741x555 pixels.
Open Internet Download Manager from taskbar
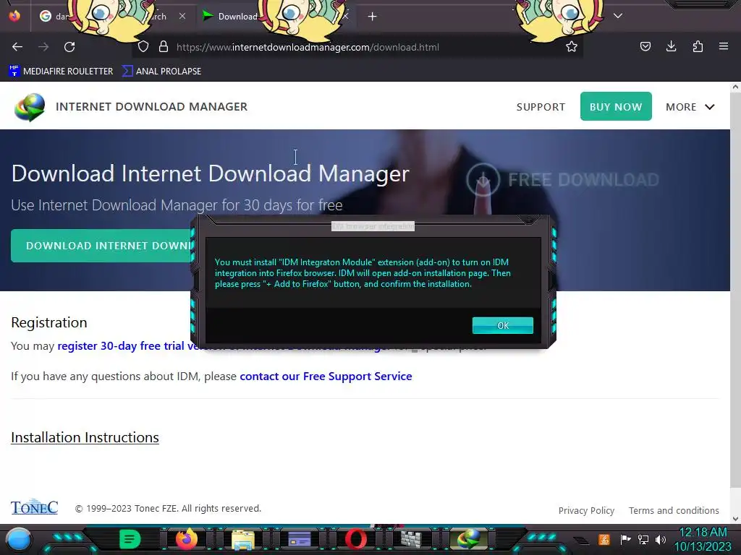tap(468, 539)
